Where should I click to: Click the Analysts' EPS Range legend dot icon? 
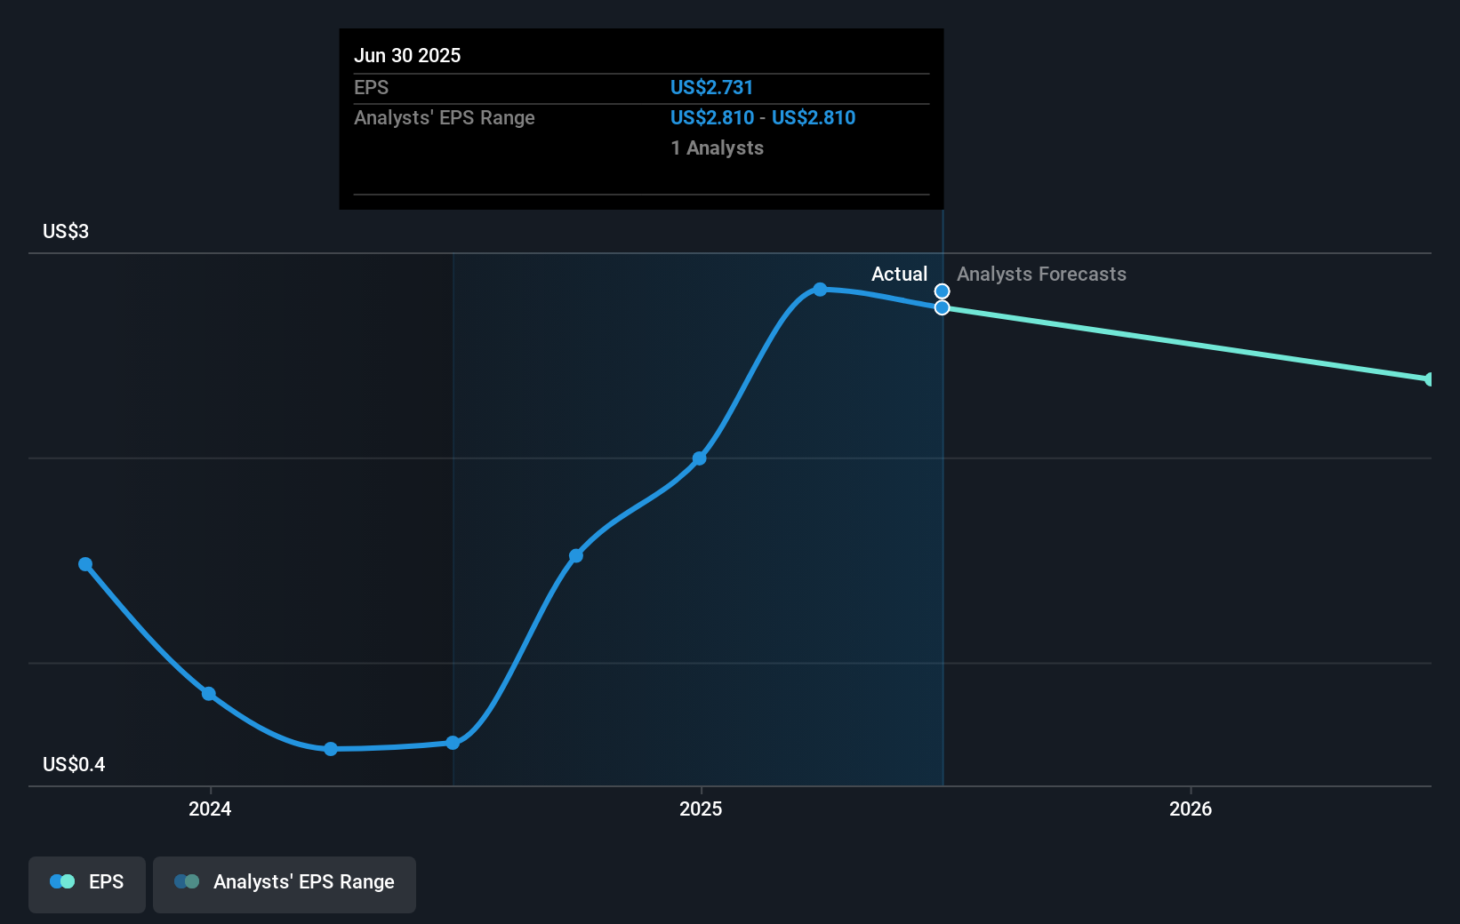coord(187,881)
